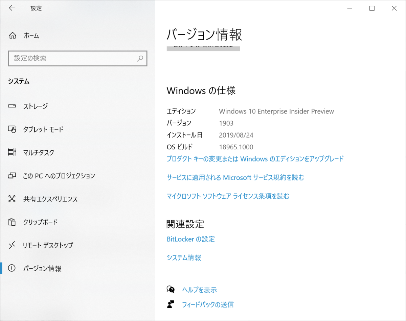Click the remote desktop (リモート デスクトップ) icon

click(x=12, y=245)
